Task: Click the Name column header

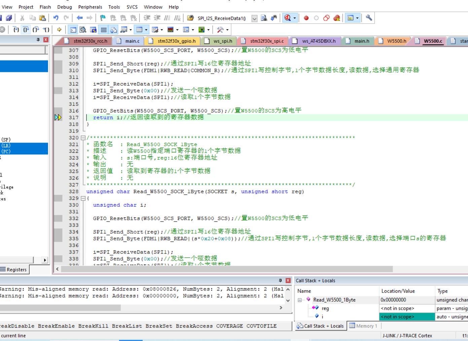Action: pyautogui.click(x=337, y=291)
